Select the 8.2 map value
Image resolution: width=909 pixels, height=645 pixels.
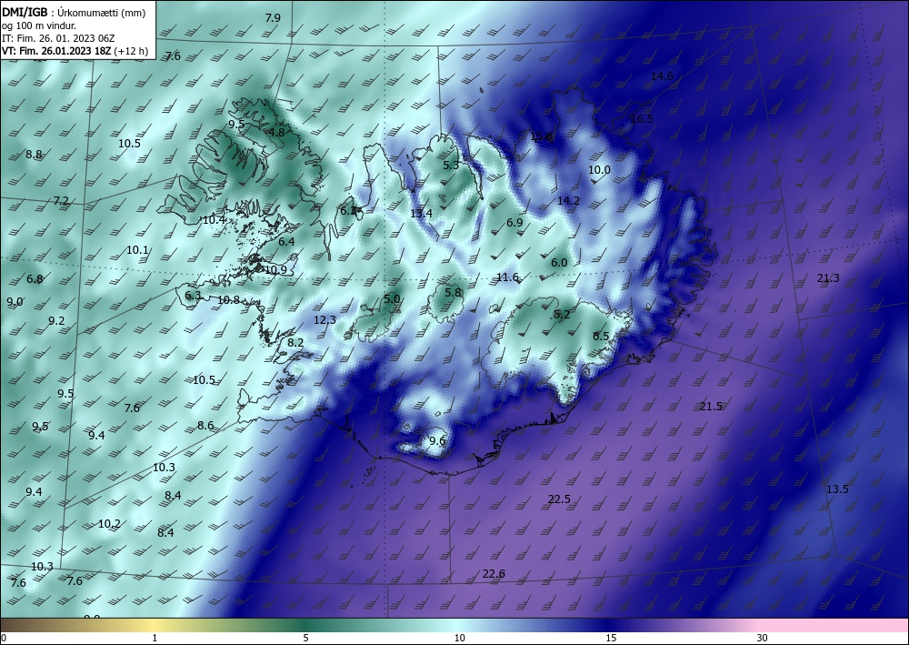tap(295, 343)
